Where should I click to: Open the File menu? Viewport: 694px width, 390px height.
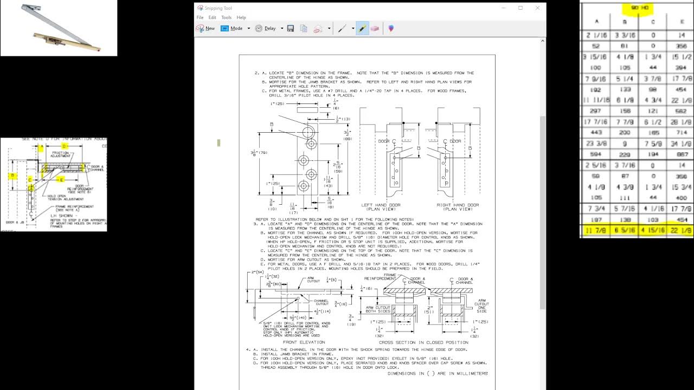click(x=200, y=17)
